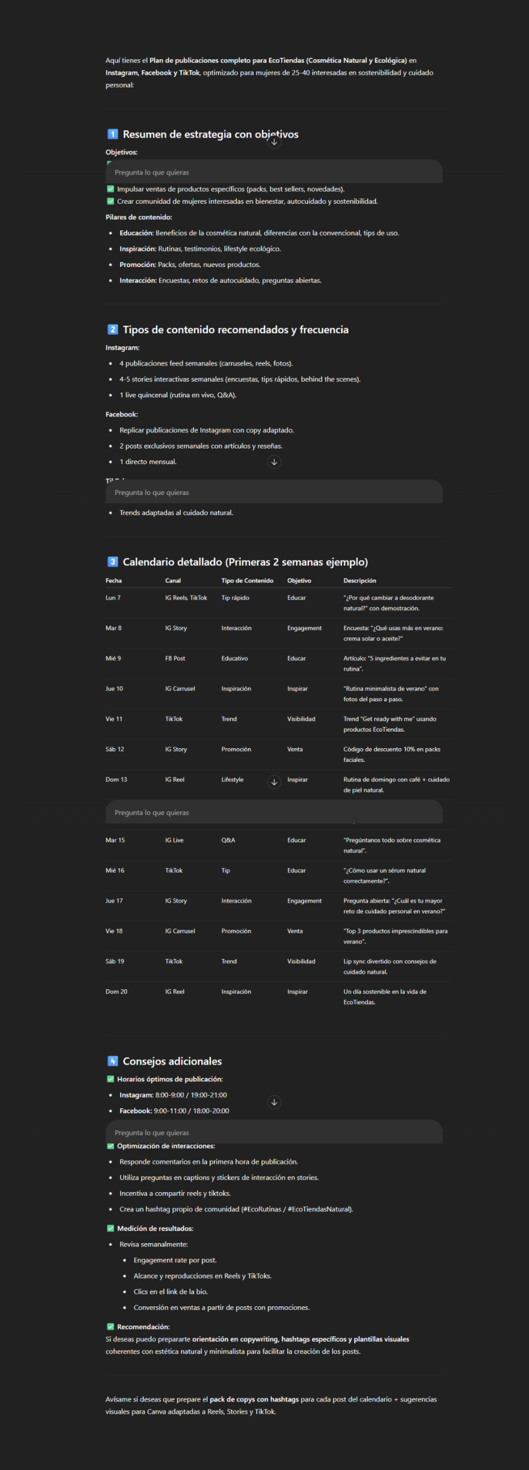Screen dimensions: 529x1470
Task: Click the number 4 icon beside Consejos adicionales
Action: pos(112,1061)
